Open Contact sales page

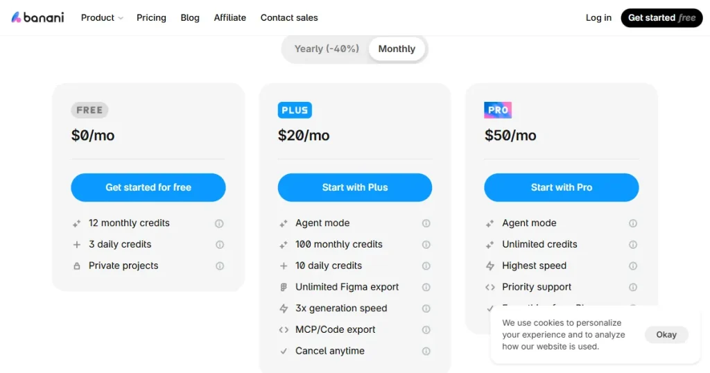point(289,17)
